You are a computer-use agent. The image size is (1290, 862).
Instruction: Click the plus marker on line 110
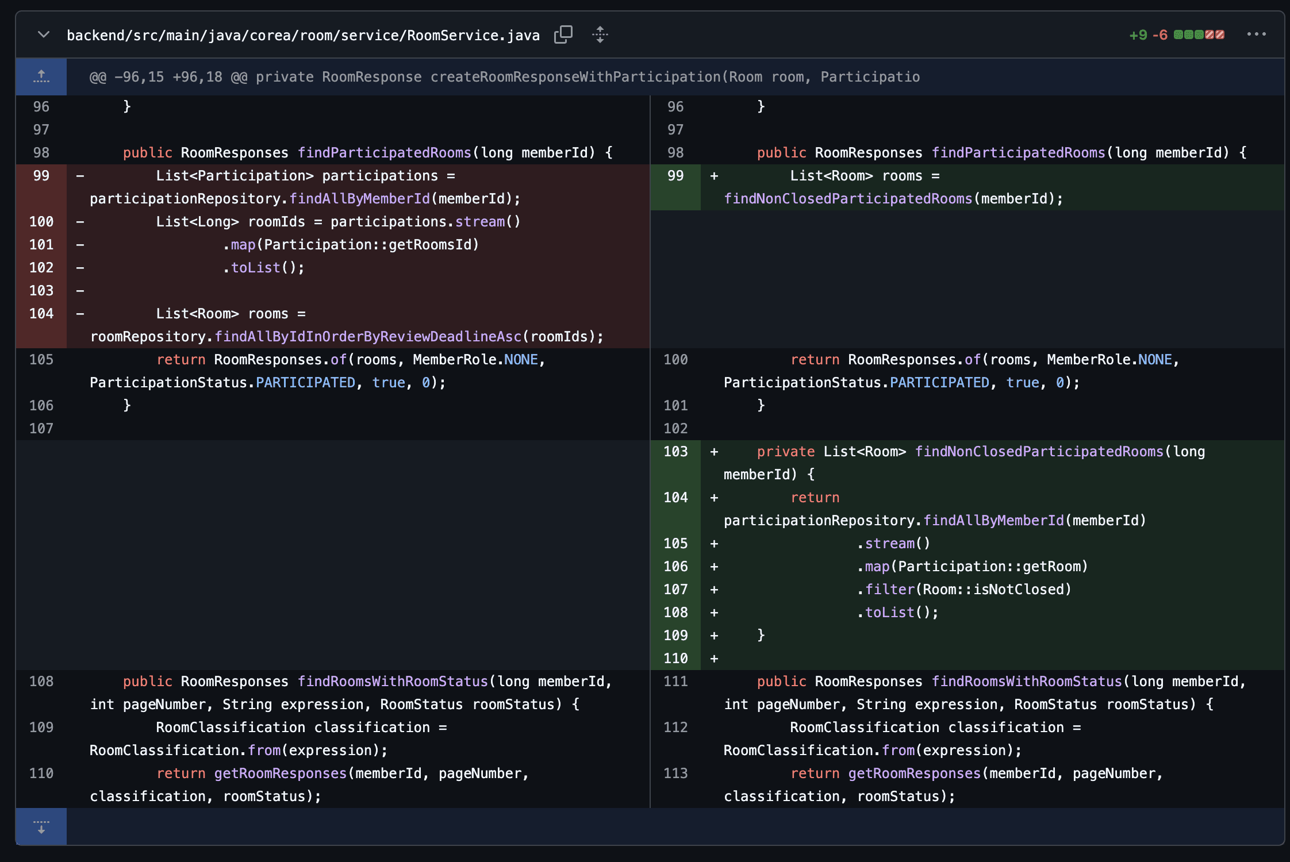(x=714, y=659)
